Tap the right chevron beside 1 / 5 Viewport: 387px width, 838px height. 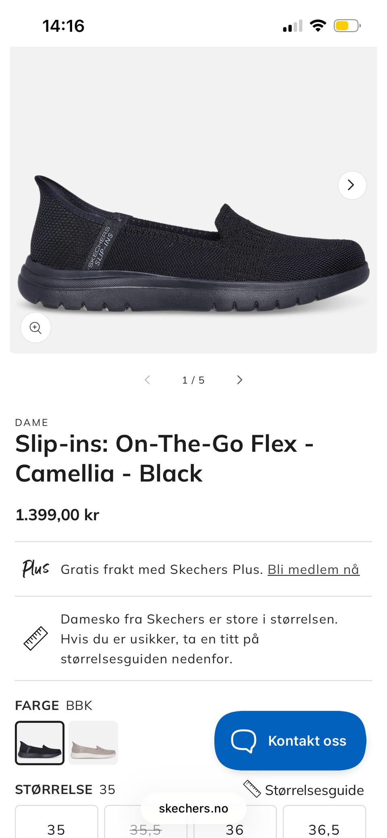point(239,380)
